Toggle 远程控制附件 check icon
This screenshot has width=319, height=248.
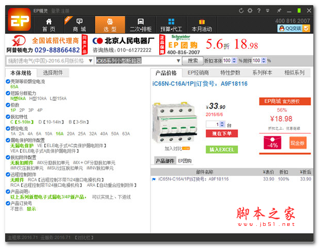[x=8, y=174]
